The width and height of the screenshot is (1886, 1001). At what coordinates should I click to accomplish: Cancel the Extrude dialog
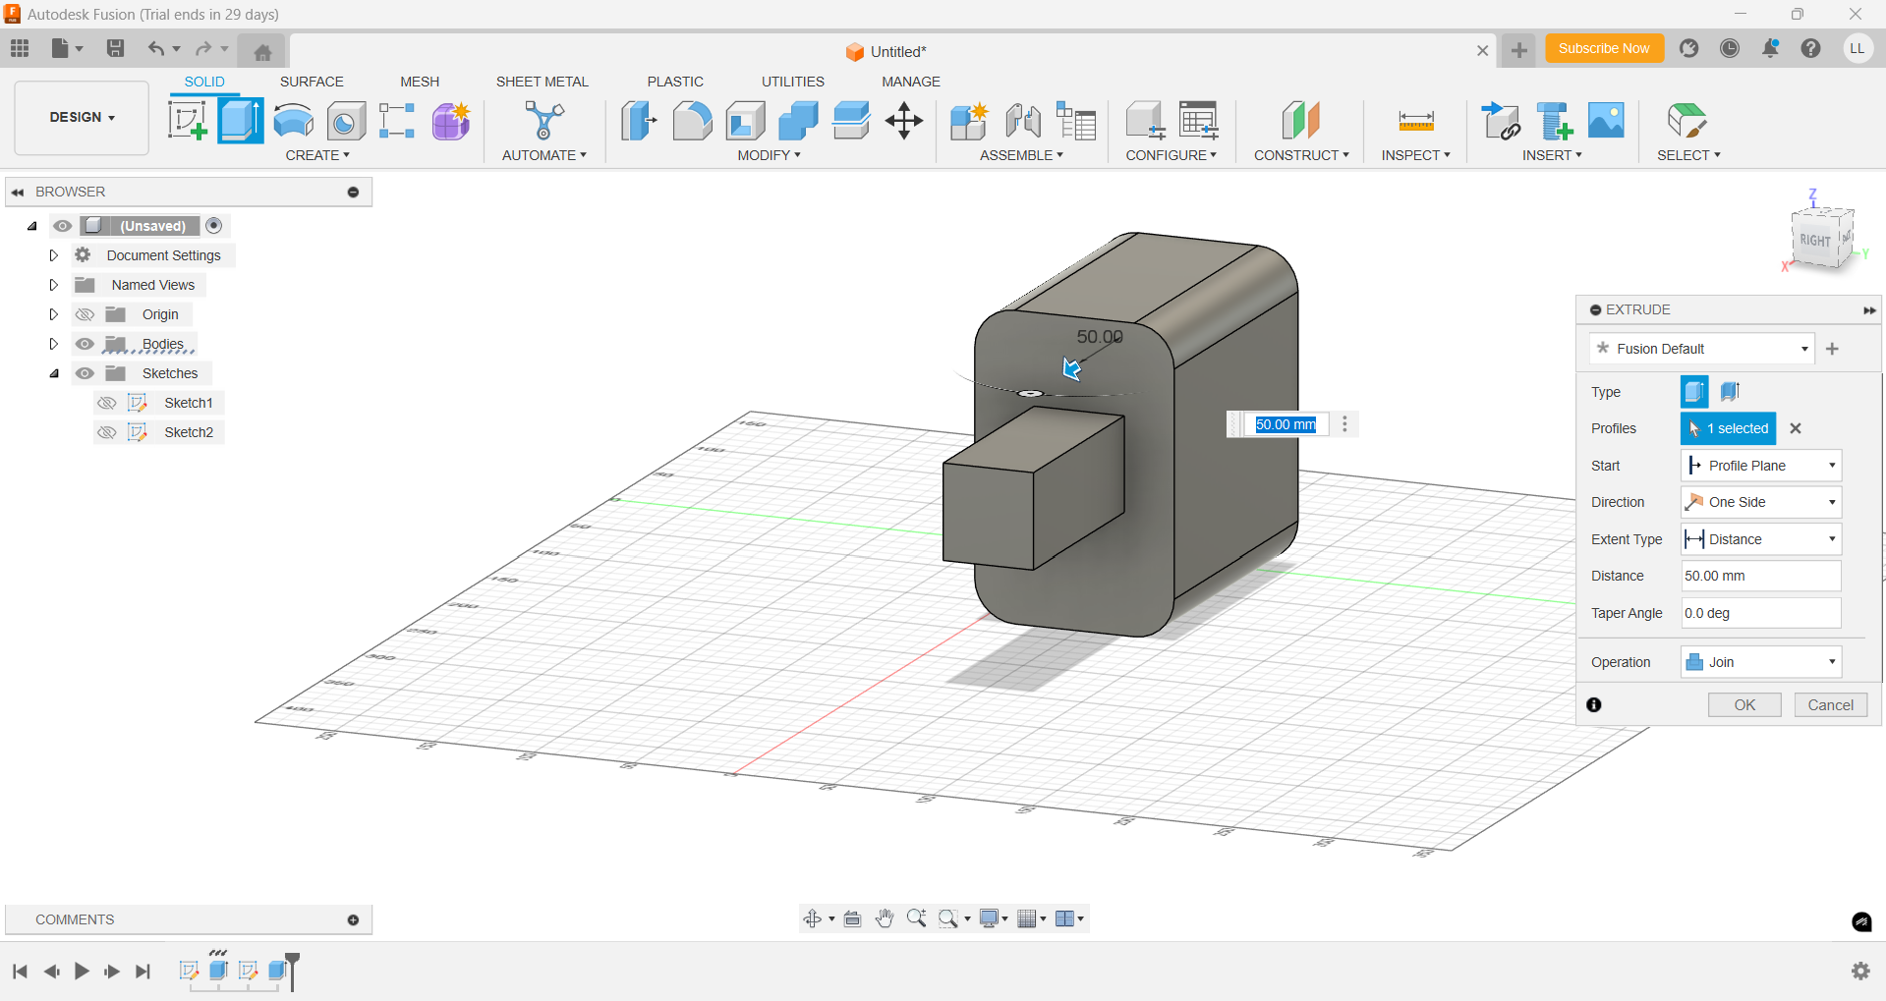pyautogui.click(x=1831, y=705)
